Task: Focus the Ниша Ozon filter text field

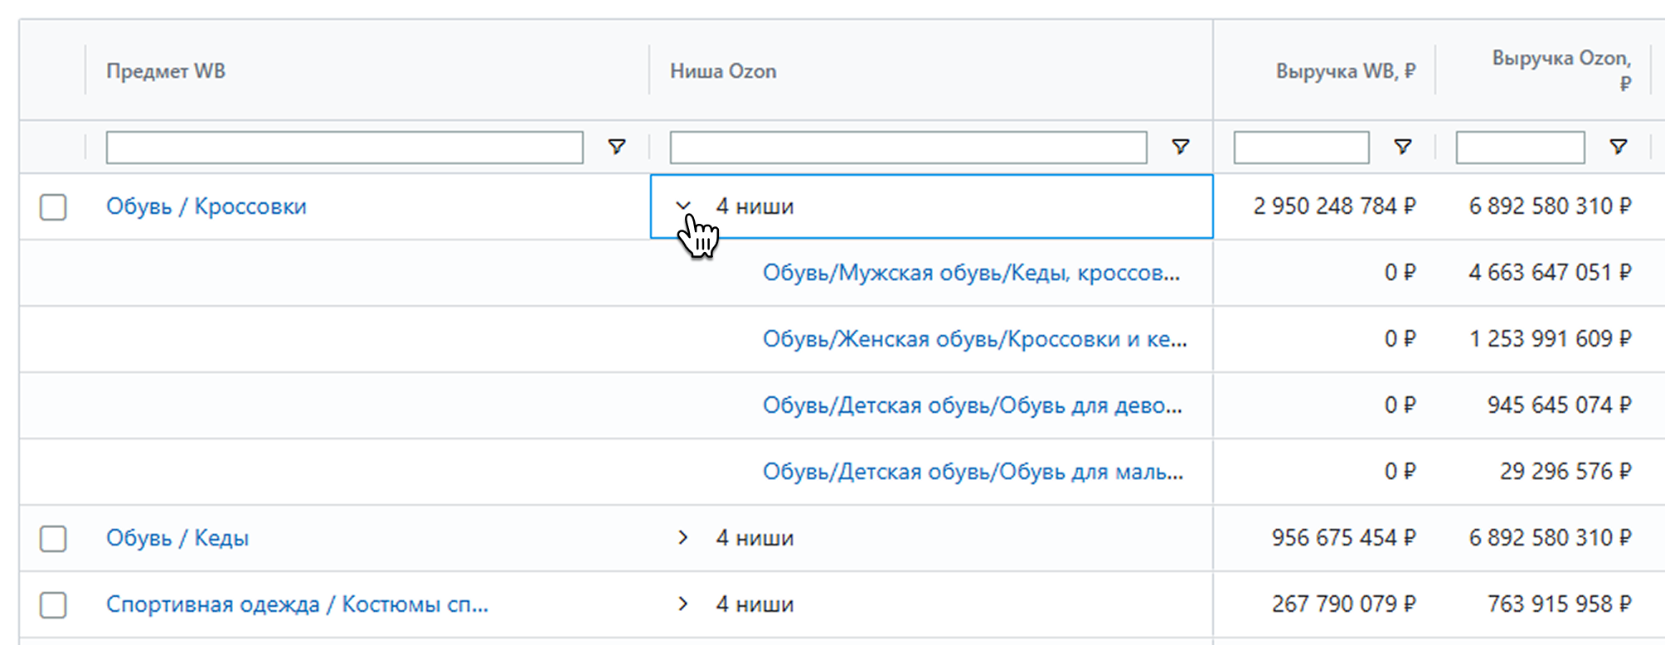Action: click(908, 148)
